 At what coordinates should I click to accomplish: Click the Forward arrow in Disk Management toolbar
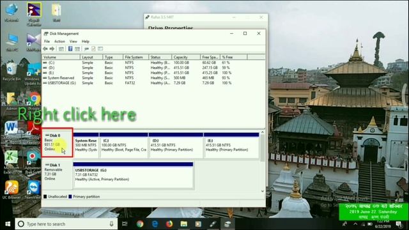52,49
